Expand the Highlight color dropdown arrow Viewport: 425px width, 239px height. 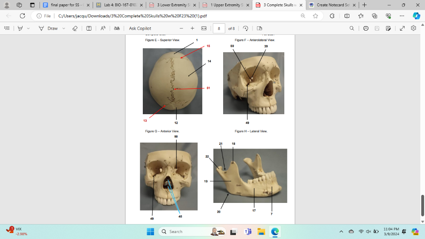28,28
